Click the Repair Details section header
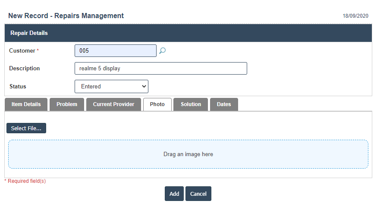This screenshot has height=207, width=377. pyautogui.click(x=29, y=33)
